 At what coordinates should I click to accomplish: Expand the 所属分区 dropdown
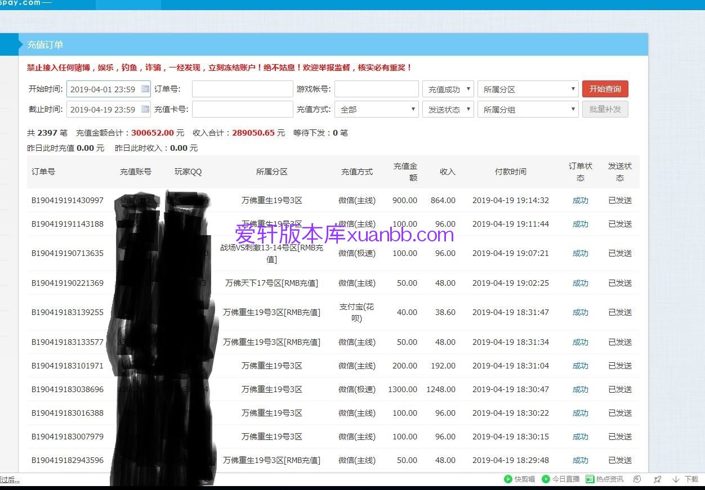click(528, 89)
